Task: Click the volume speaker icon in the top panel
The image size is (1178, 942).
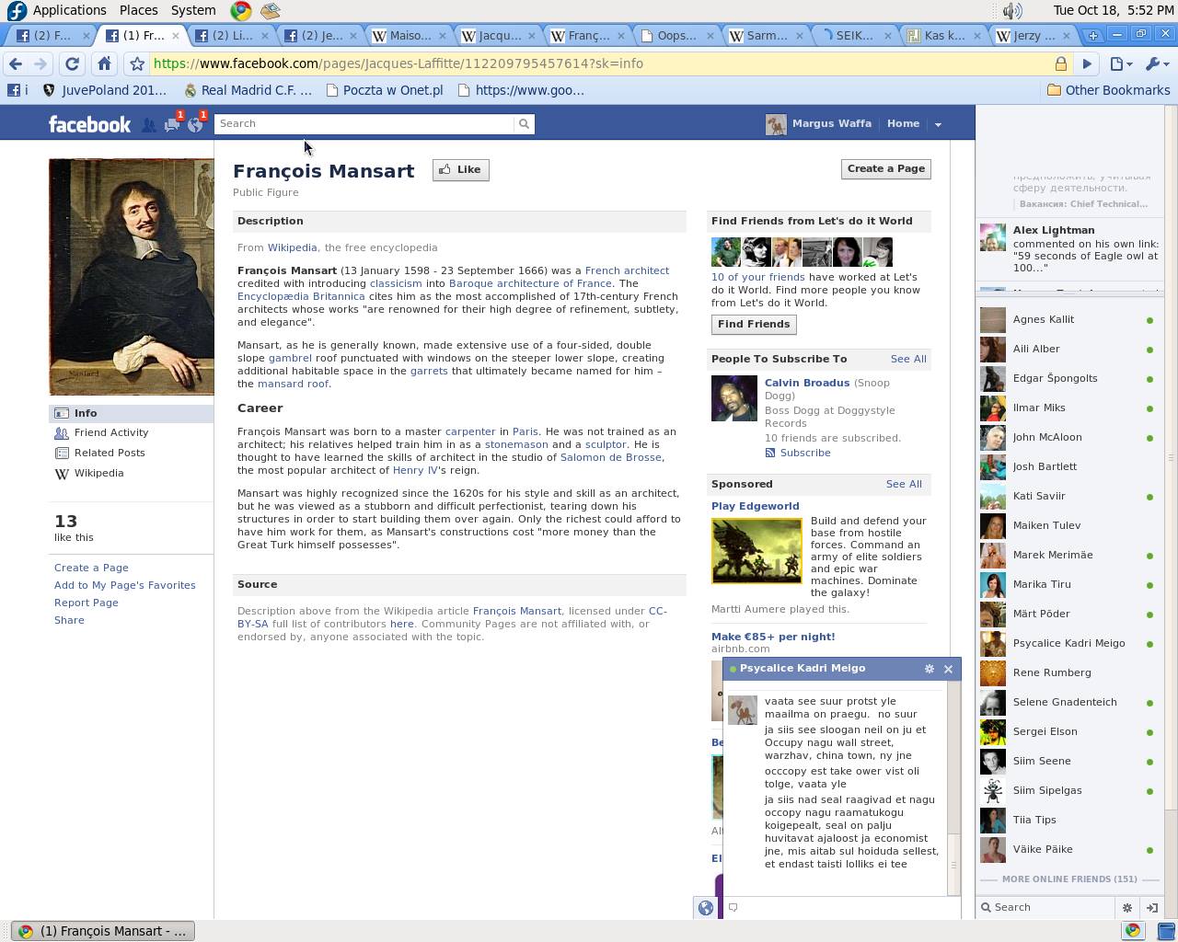Action: [1012, 10]
